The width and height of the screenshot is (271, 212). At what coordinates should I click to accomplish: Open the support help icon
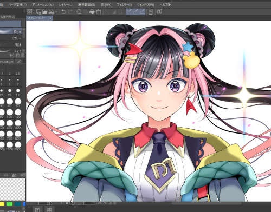coord(159,12)
